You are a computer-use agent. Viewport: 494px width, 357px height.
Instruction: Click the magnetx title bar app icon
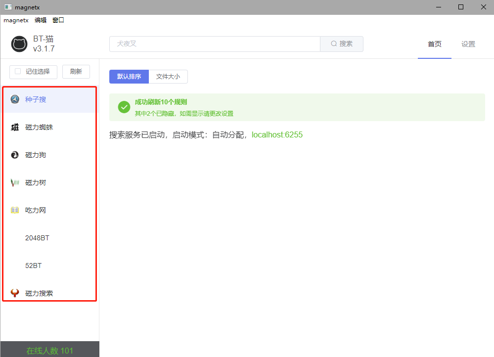[8, 7]
